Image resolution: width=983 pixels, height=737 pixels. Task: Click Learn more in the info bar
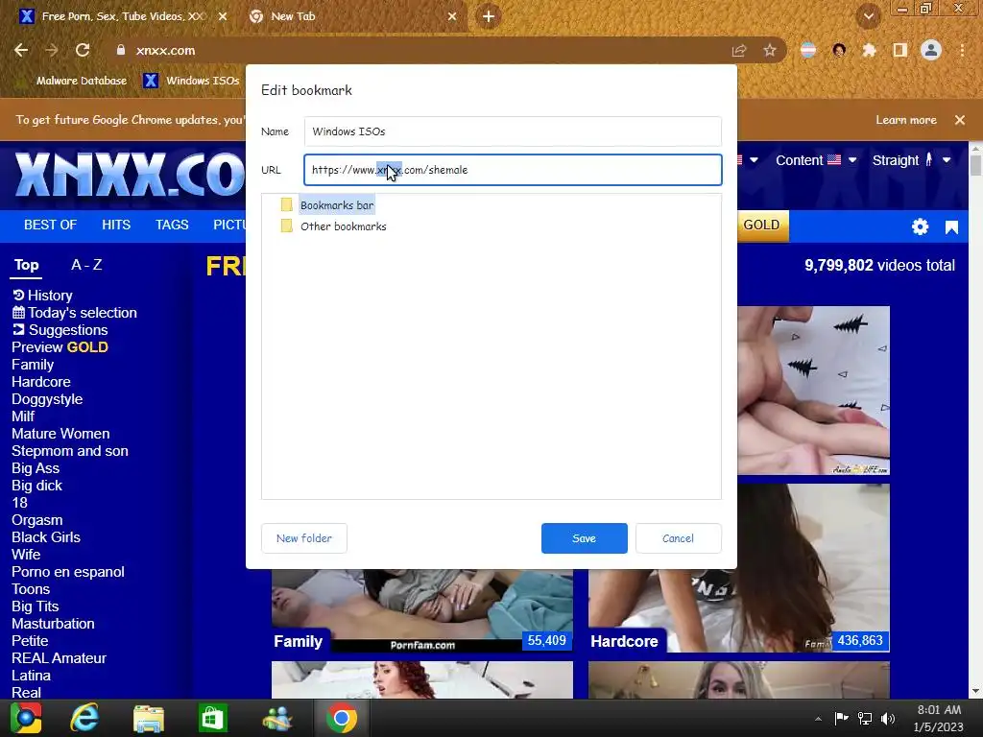click(x=906, y=120)
